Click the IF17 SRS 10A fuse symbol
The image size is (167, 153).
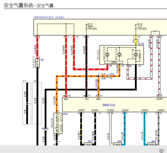(86, 27)
